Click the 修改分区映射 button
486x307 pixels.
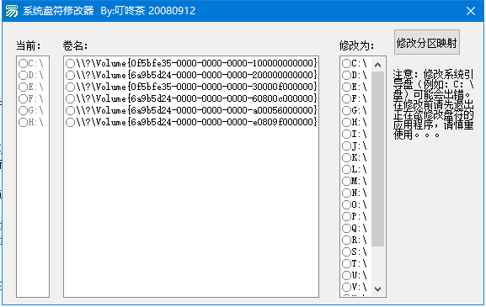pos(427,42)
